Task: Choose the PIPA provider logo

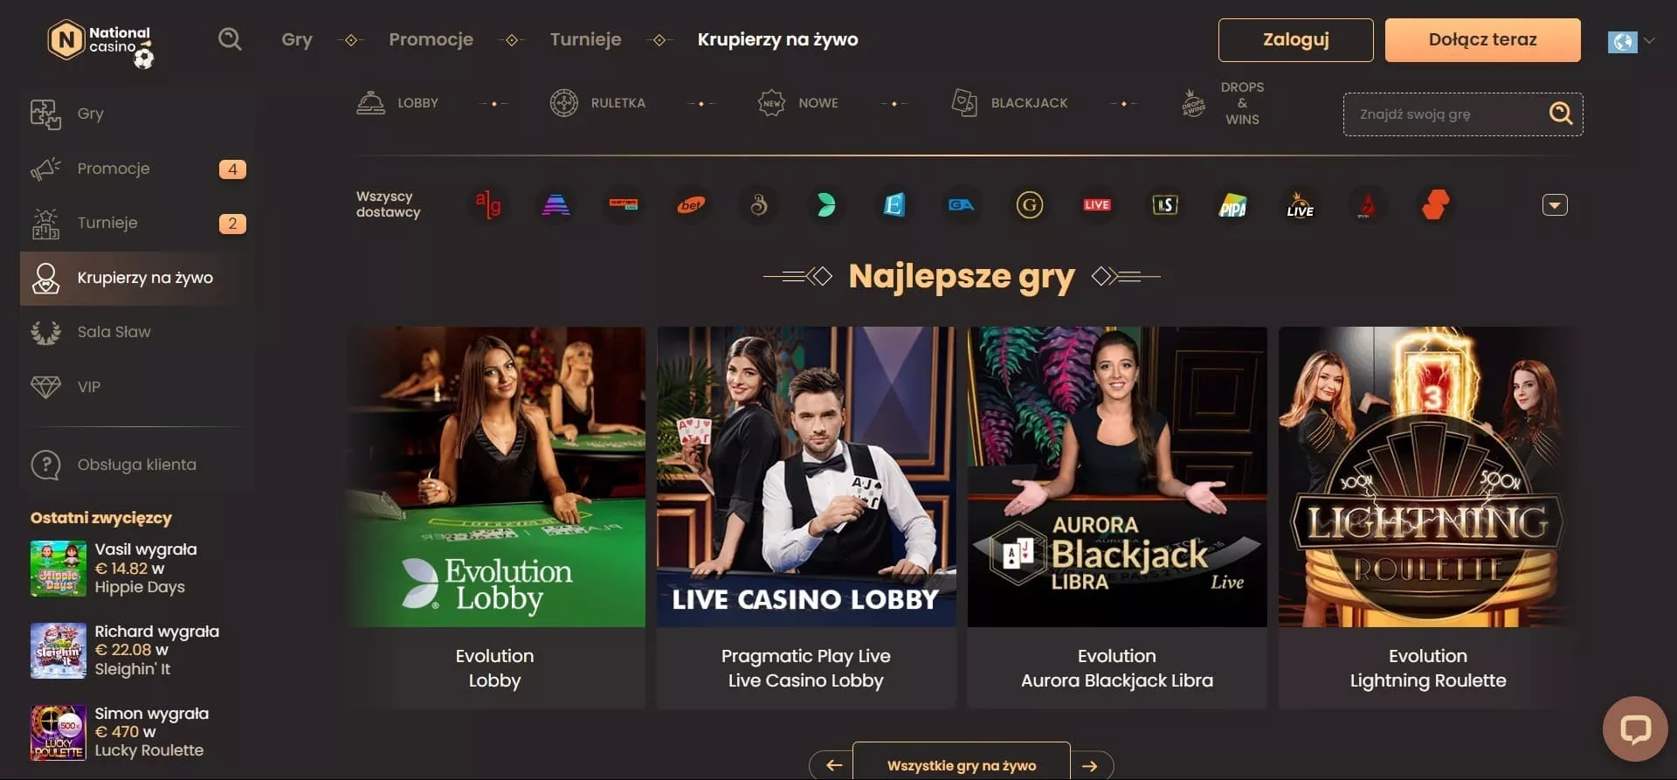Action: pyautogui.click(x=1232, y=205)
